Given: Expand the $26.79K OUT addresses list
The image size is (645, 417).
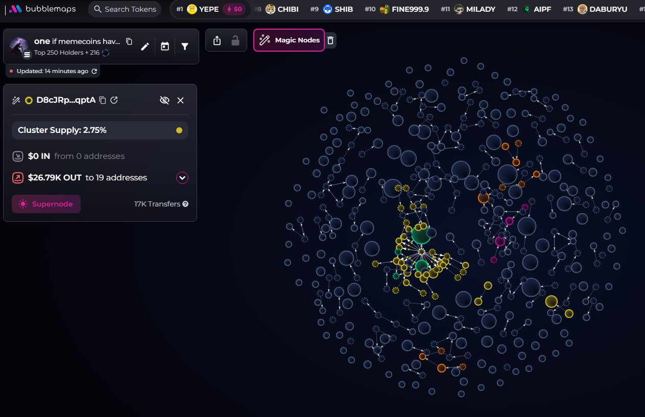Looking at the screenshot, I should (182, 178).
